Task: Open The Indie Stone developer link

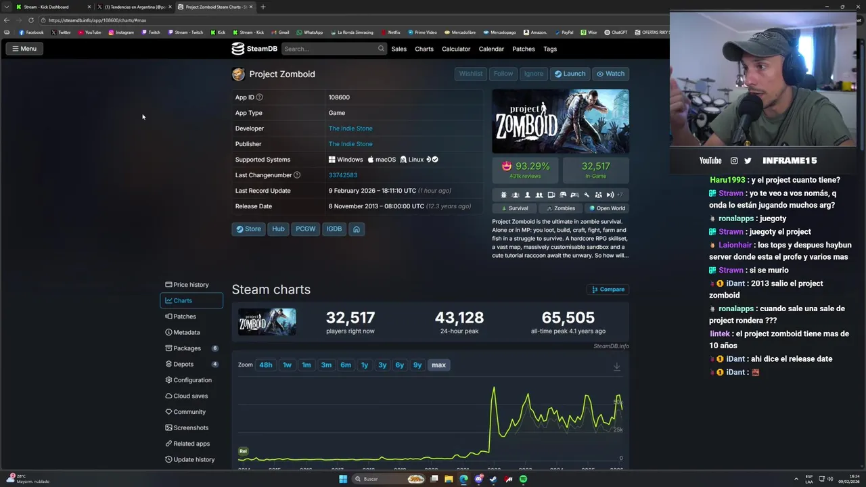Action: [x=350, y=129]
